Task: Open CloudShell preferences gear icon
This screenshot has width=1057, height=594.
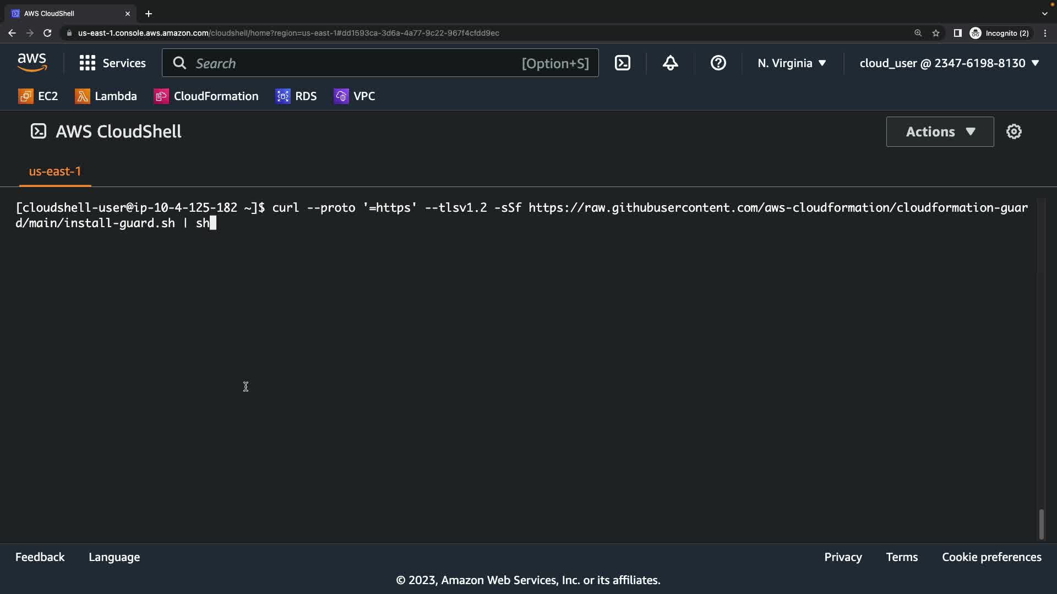Action: point(1014,131)
